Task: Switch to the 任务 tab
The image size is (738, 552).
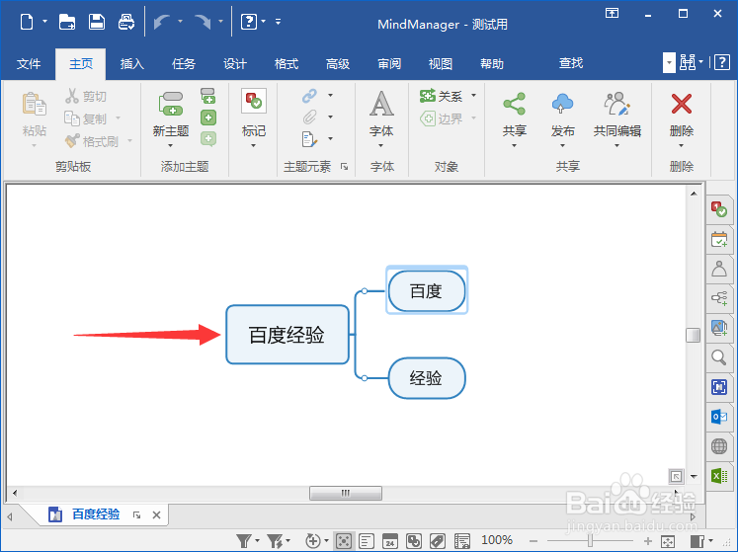Action: coord(183,63)
